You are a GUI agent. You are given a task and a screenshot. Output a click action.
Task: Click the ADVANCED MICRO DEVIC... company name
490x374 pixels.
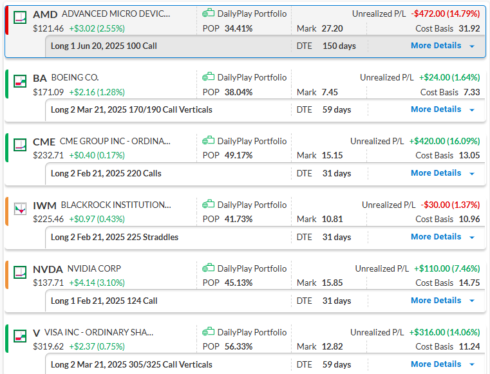[116, 14]
